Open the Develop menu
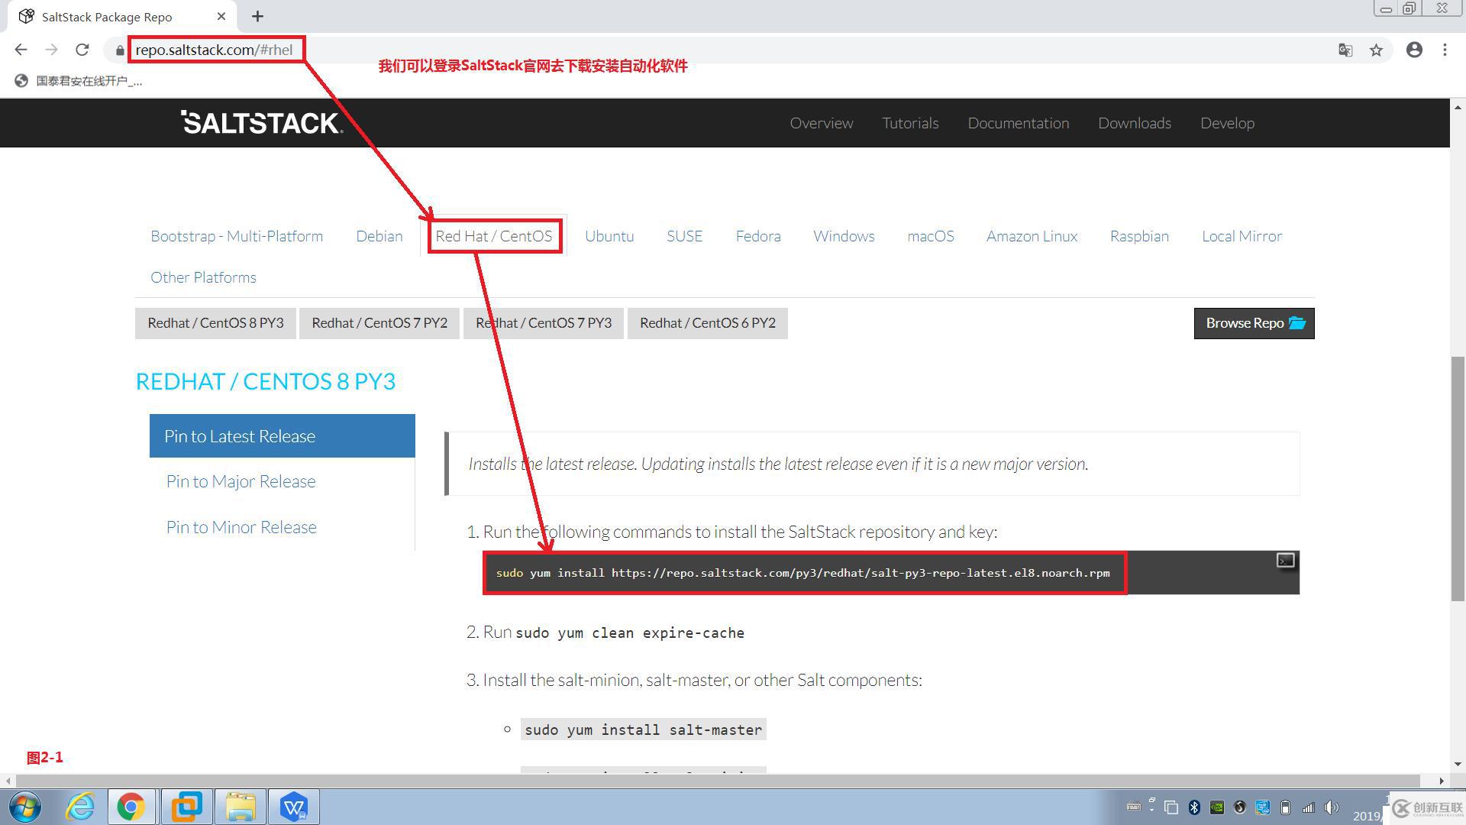Viewport: 1466px width, 825px height. (1227, 123)
